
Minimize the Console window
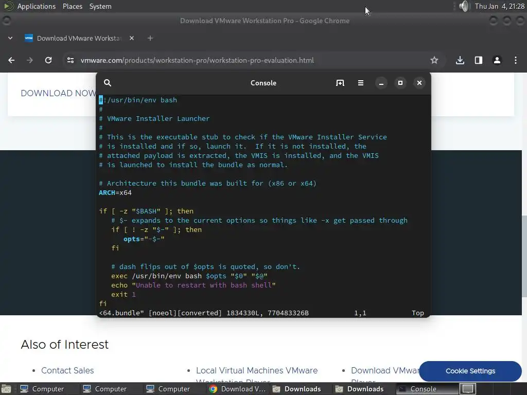381,83
